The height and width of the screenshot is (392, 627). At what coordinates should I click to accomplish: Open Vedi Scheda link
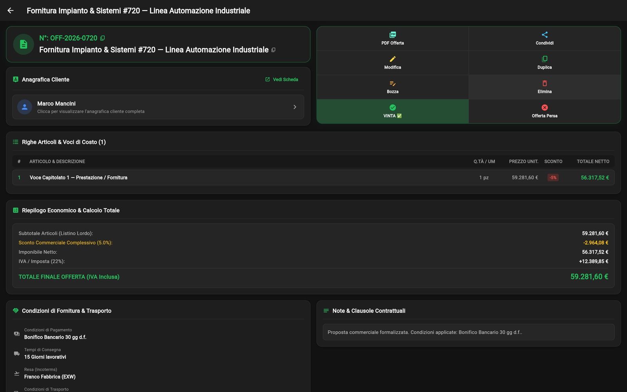282,80
